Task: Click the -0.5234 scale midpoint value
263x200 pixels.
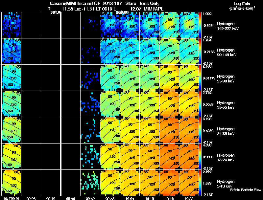Action: 209,26
